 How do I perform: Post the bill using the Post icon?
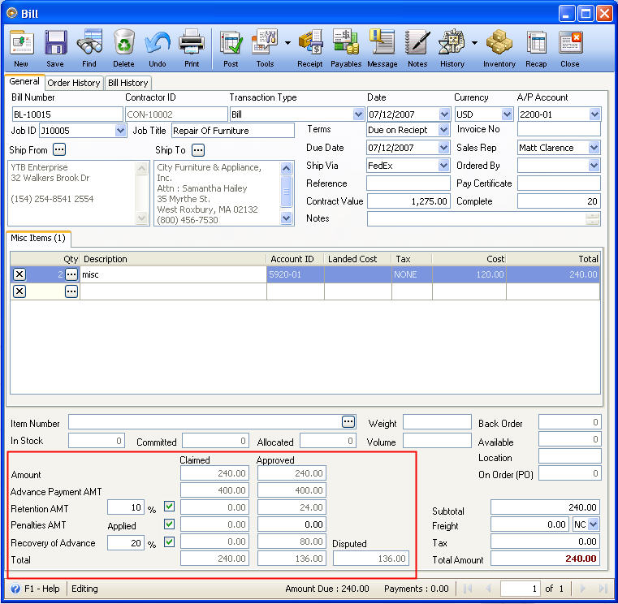[231, 48]
